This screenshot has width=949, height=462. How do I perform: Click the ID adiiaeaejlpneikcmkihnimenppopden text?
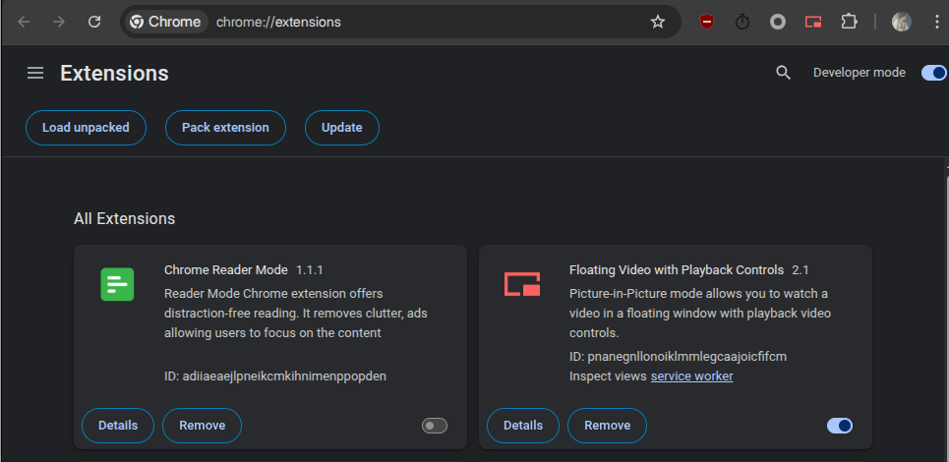pyautogui.click(x=275, y=376)
